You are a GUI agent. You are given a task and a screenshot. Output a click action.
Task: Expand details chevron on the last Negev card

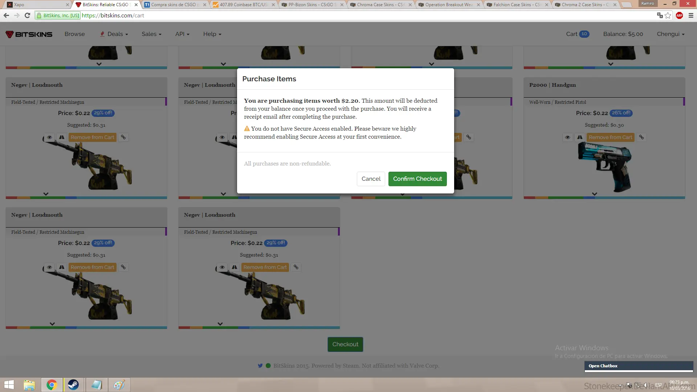coord(220,324)
